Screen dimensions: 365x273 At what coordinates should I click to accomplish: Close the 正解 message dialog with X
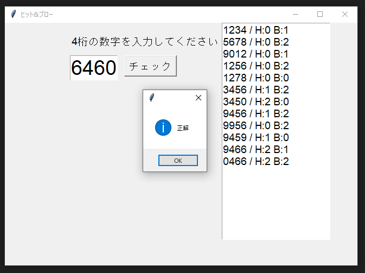198,98
